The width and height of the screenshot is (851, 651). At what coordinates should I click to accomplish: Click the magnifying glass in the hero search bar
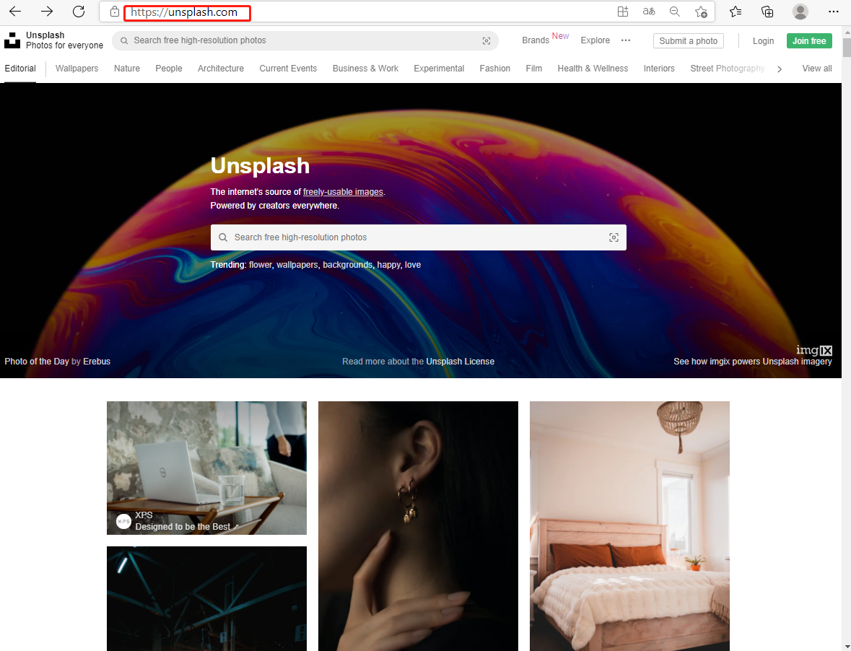(x=223, y=237)
